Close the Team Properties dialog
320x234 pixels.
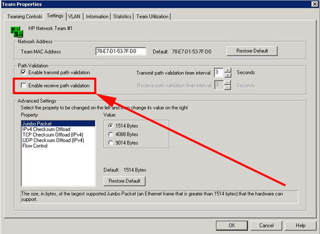click(x=315, y=4)
